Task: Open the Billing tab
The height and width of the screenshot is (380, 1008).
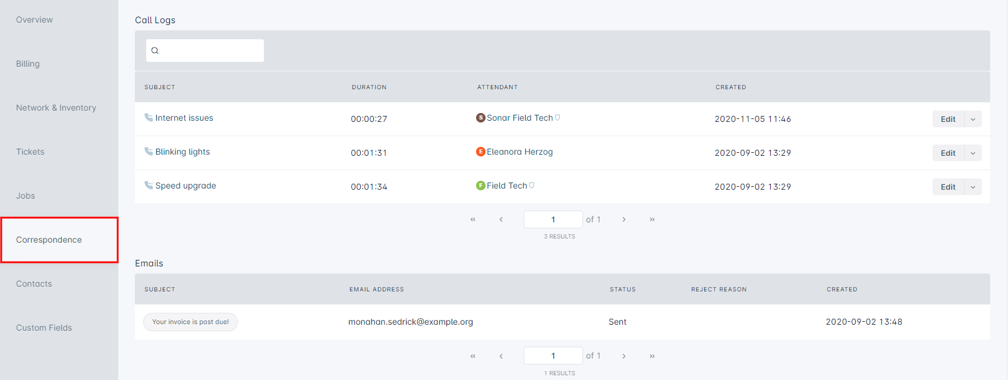Action: click(28, 64)
